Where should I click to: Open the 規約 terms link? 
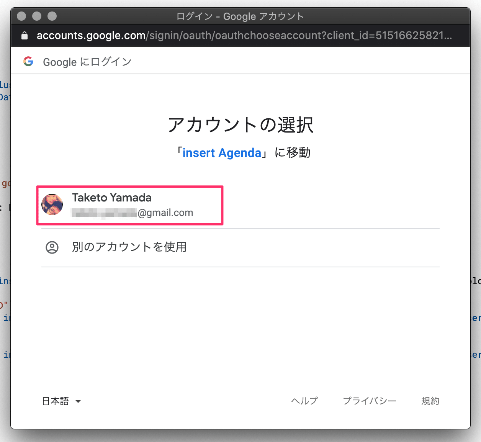click(430, 401)
